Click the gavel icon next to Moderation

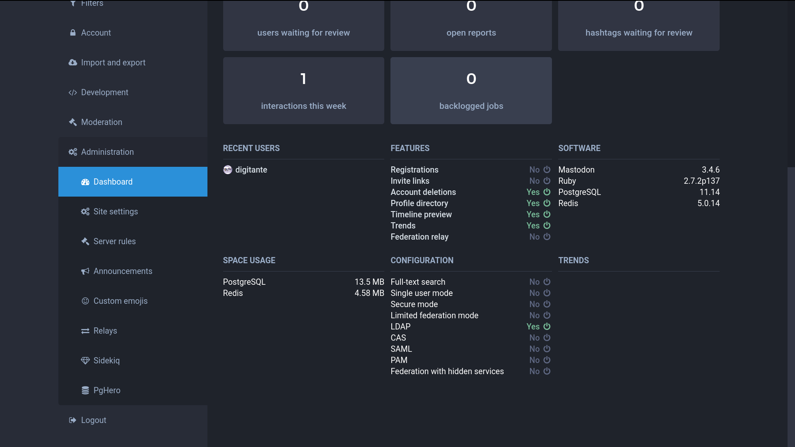click(x=73, y=122)
